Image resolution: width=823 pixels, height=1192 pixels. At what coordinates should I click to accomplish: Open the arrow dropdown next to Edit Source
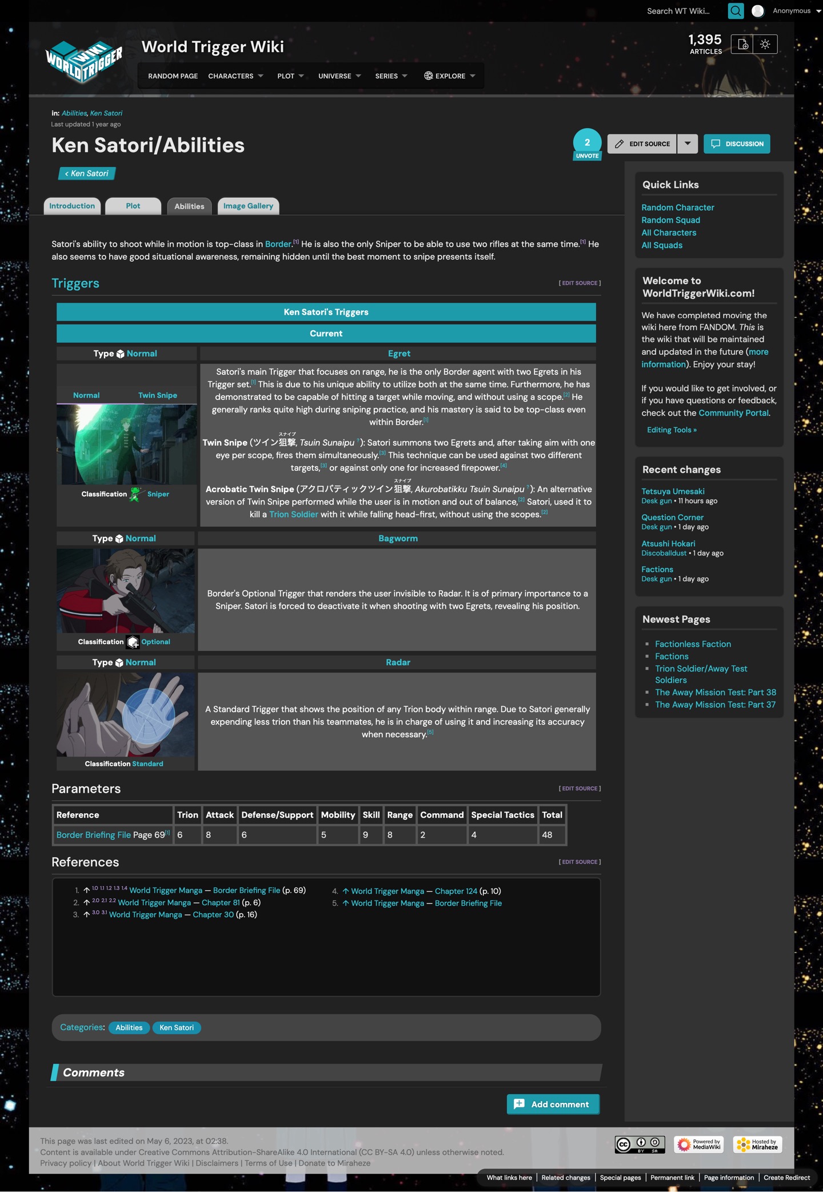click(688, 144)
